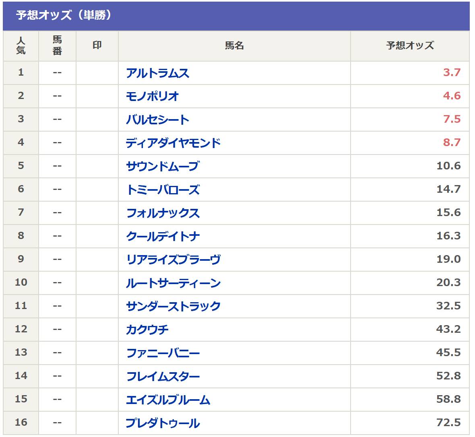Screen dimensions: 475x437
Task: Open バルセシート horse page
Action: 157,120
